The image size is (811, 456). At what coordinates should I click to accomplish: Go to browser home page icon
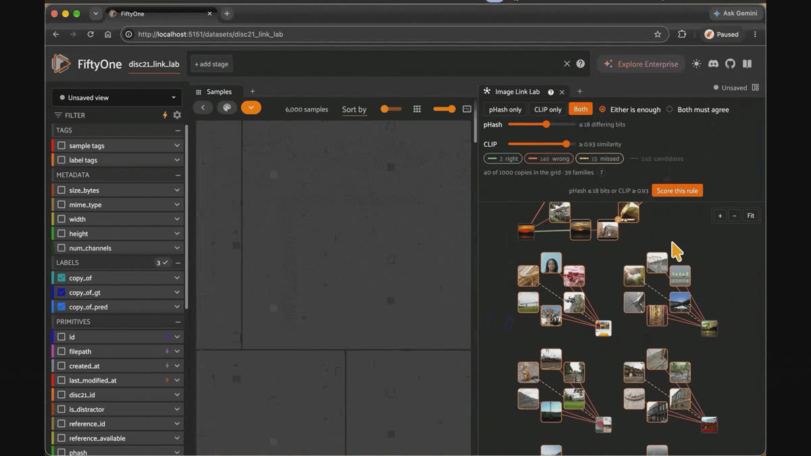point(108,34)
